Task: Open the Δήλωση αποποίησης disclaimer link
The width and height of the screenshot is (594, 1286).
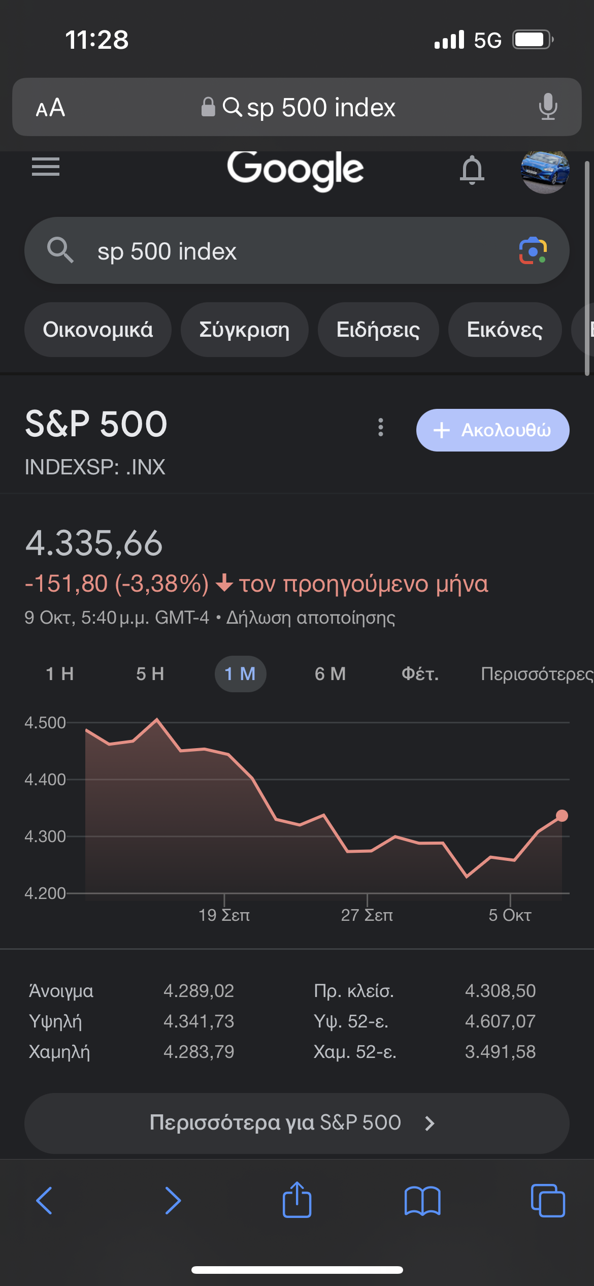Action: (311, 618)
